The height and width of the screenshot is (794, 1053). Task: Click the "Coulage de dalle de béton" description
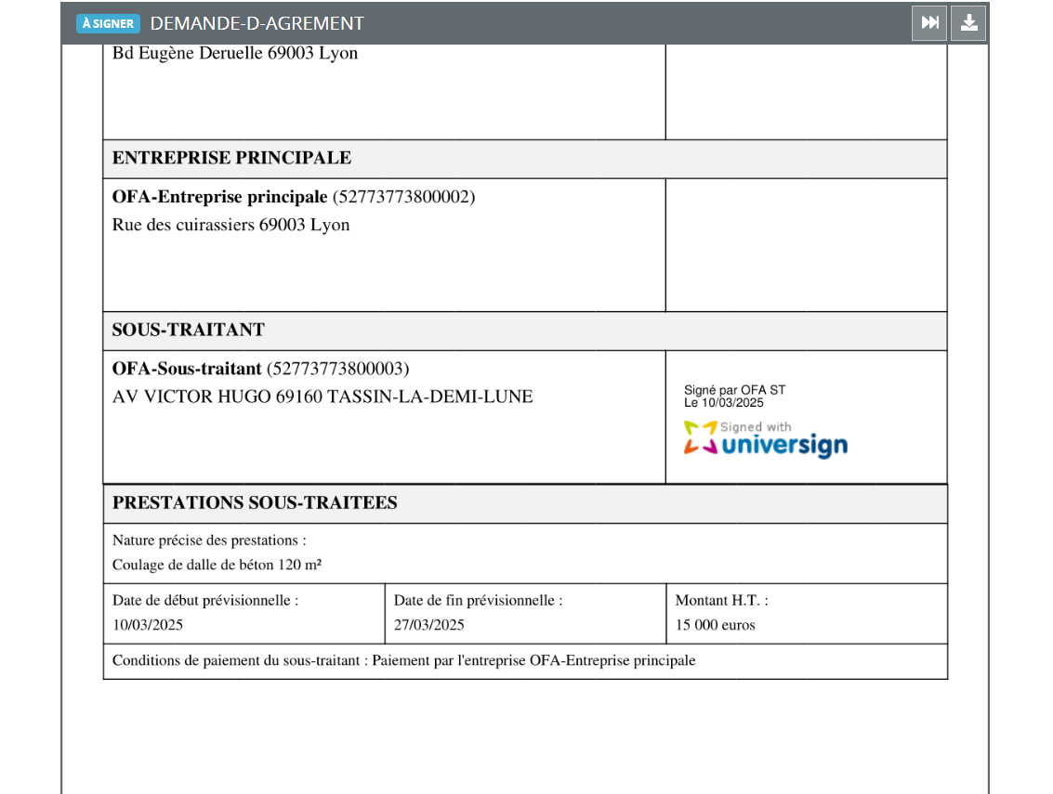217,565
